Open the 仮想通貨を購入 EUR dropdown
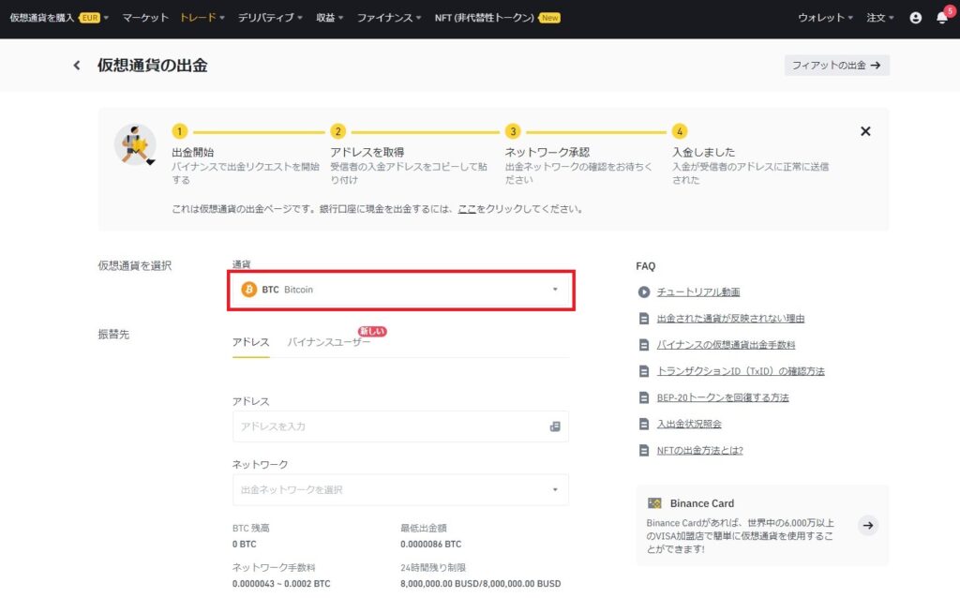The width and height of the screenshot is (960, 598). tap(59, 18)
